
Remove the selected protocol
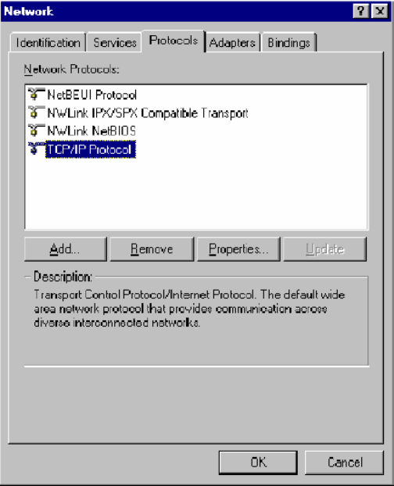click(x=152, y=249)
